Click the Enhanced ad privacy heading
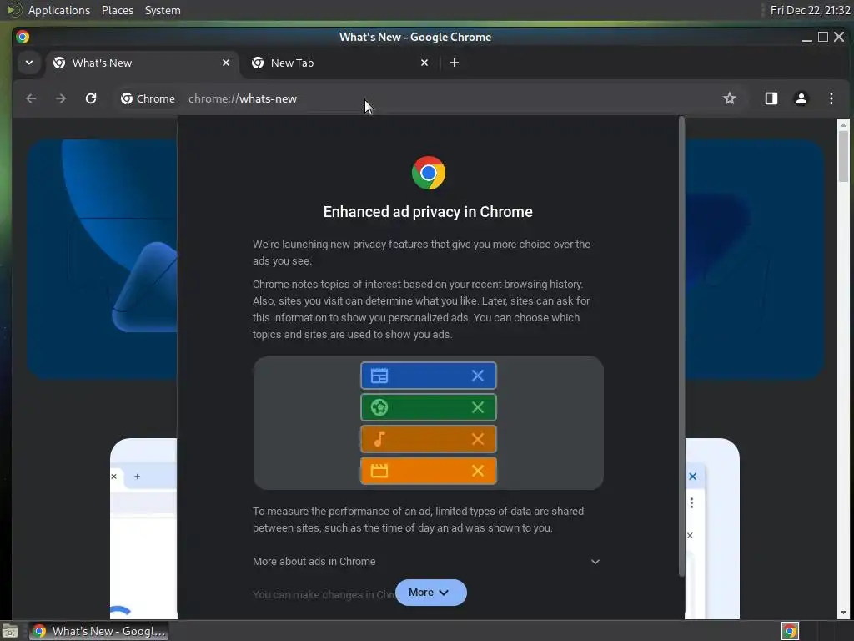 (428, 211)
